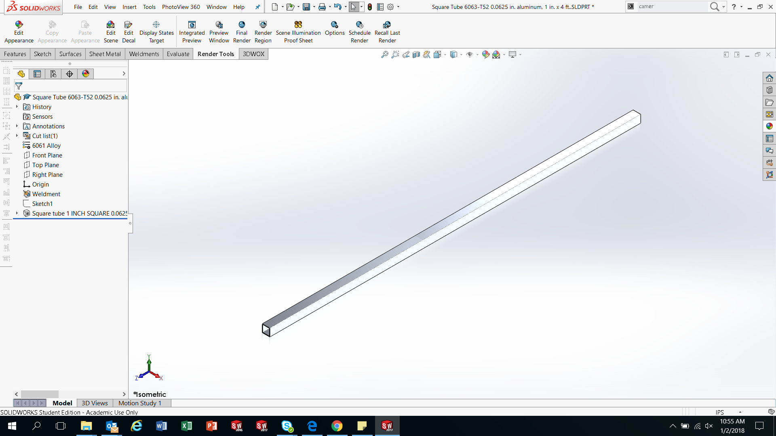Select the Render Region tool
Viewport: 776px width, 436px height.
click(x=263, y=31)
